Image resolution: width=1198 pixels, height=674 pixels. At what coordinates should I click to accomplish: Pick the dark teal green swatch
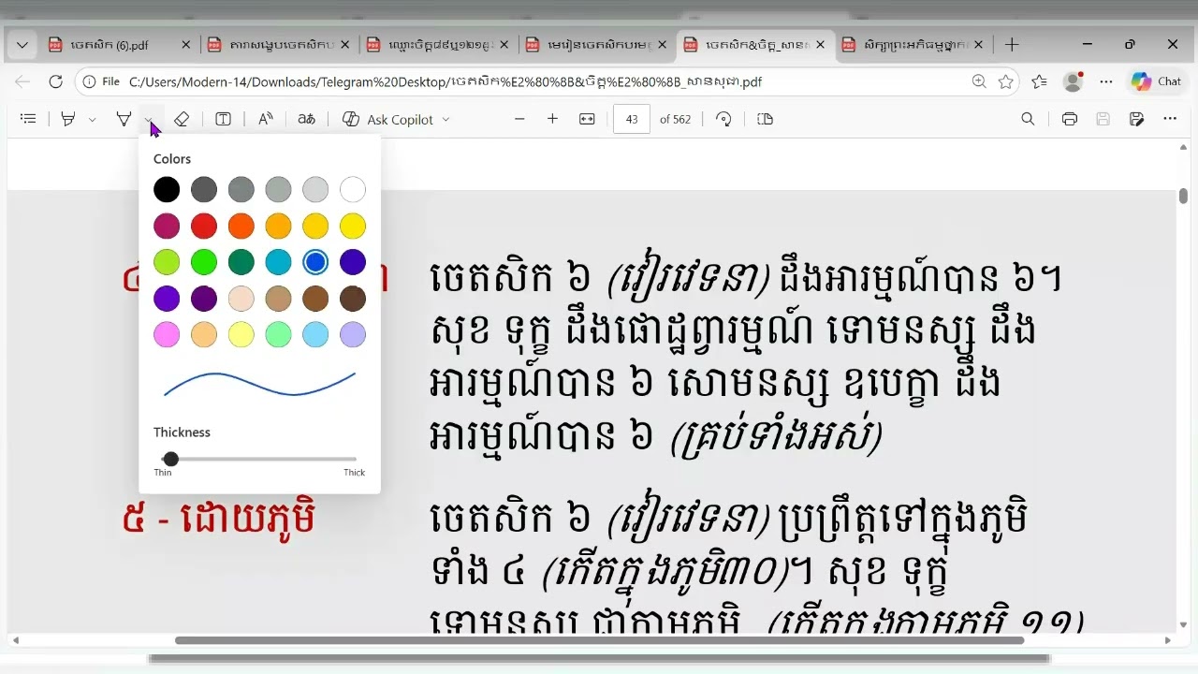click(241, 262)
